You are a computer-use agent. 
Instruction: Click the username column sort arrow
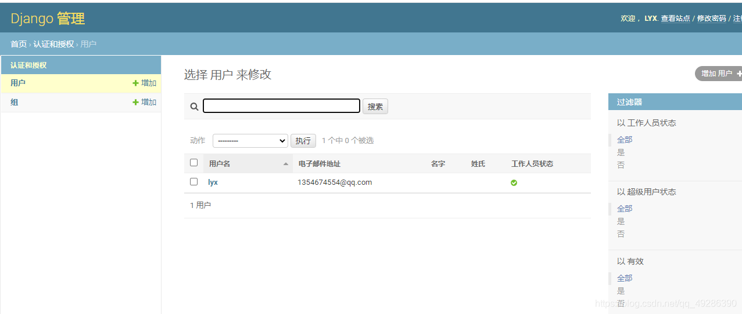tap(285, 164)
